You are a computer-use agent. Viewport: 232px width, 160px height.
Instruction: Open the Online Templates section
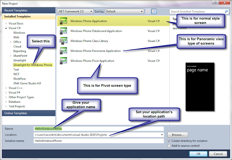pyautogui.click(x=28, y=113)
